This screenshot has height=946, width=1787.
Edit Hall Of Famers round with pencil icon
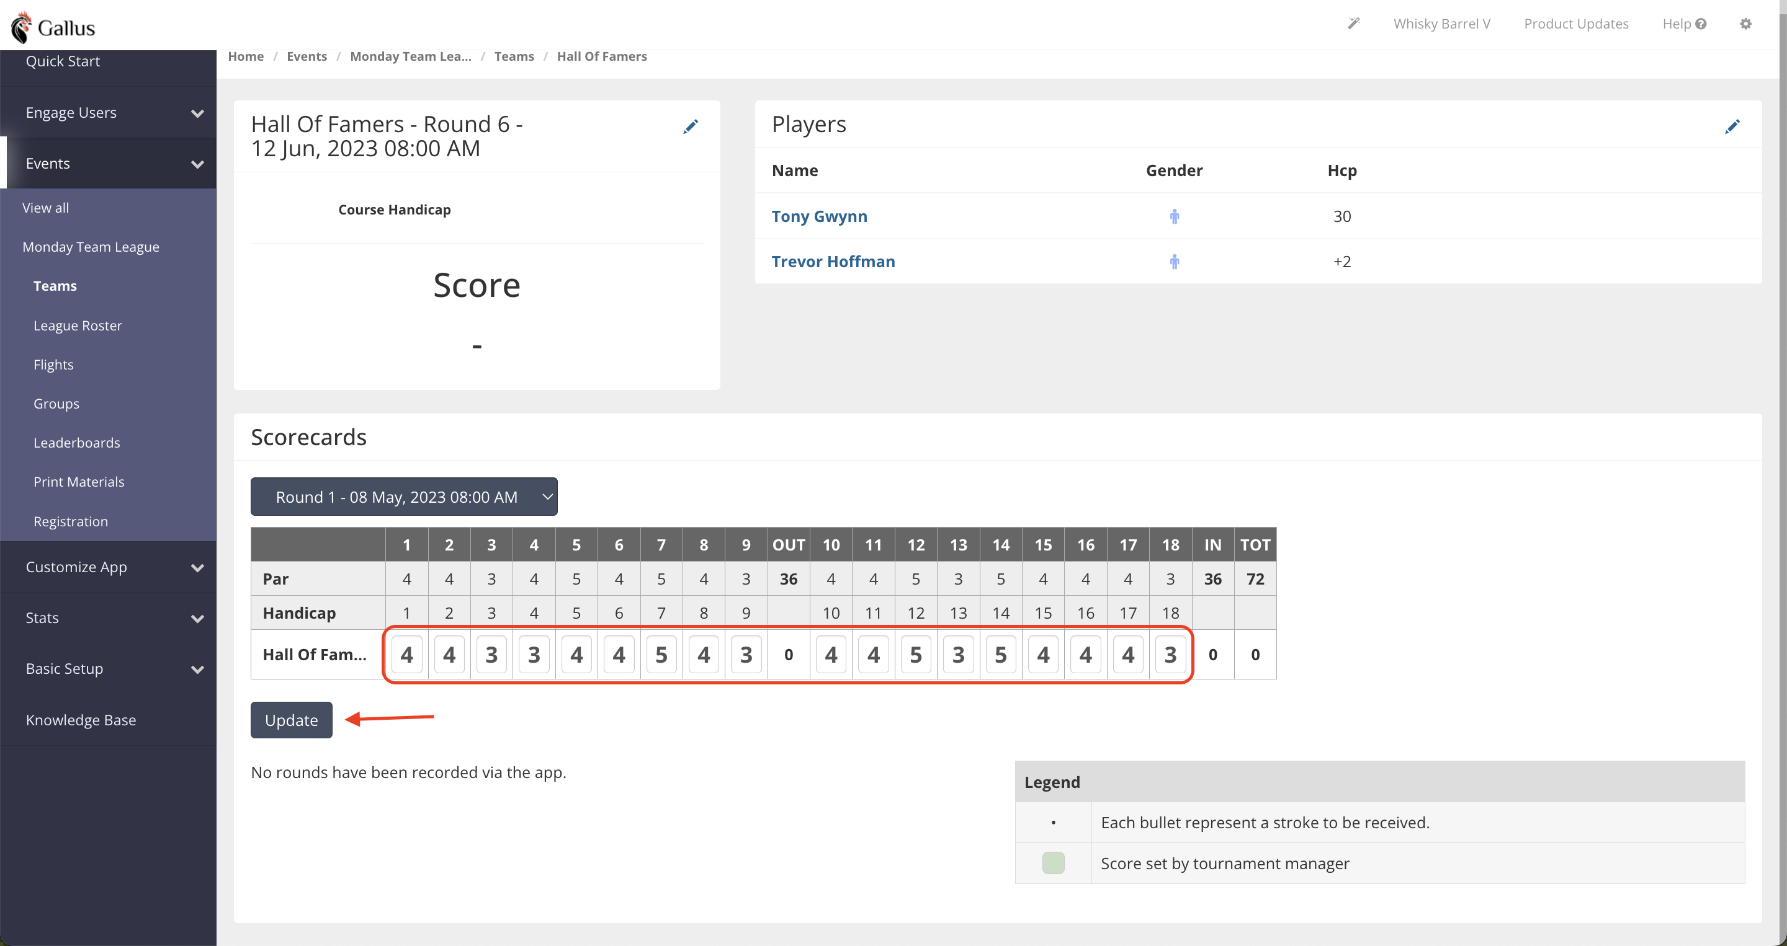coord(690,126)
